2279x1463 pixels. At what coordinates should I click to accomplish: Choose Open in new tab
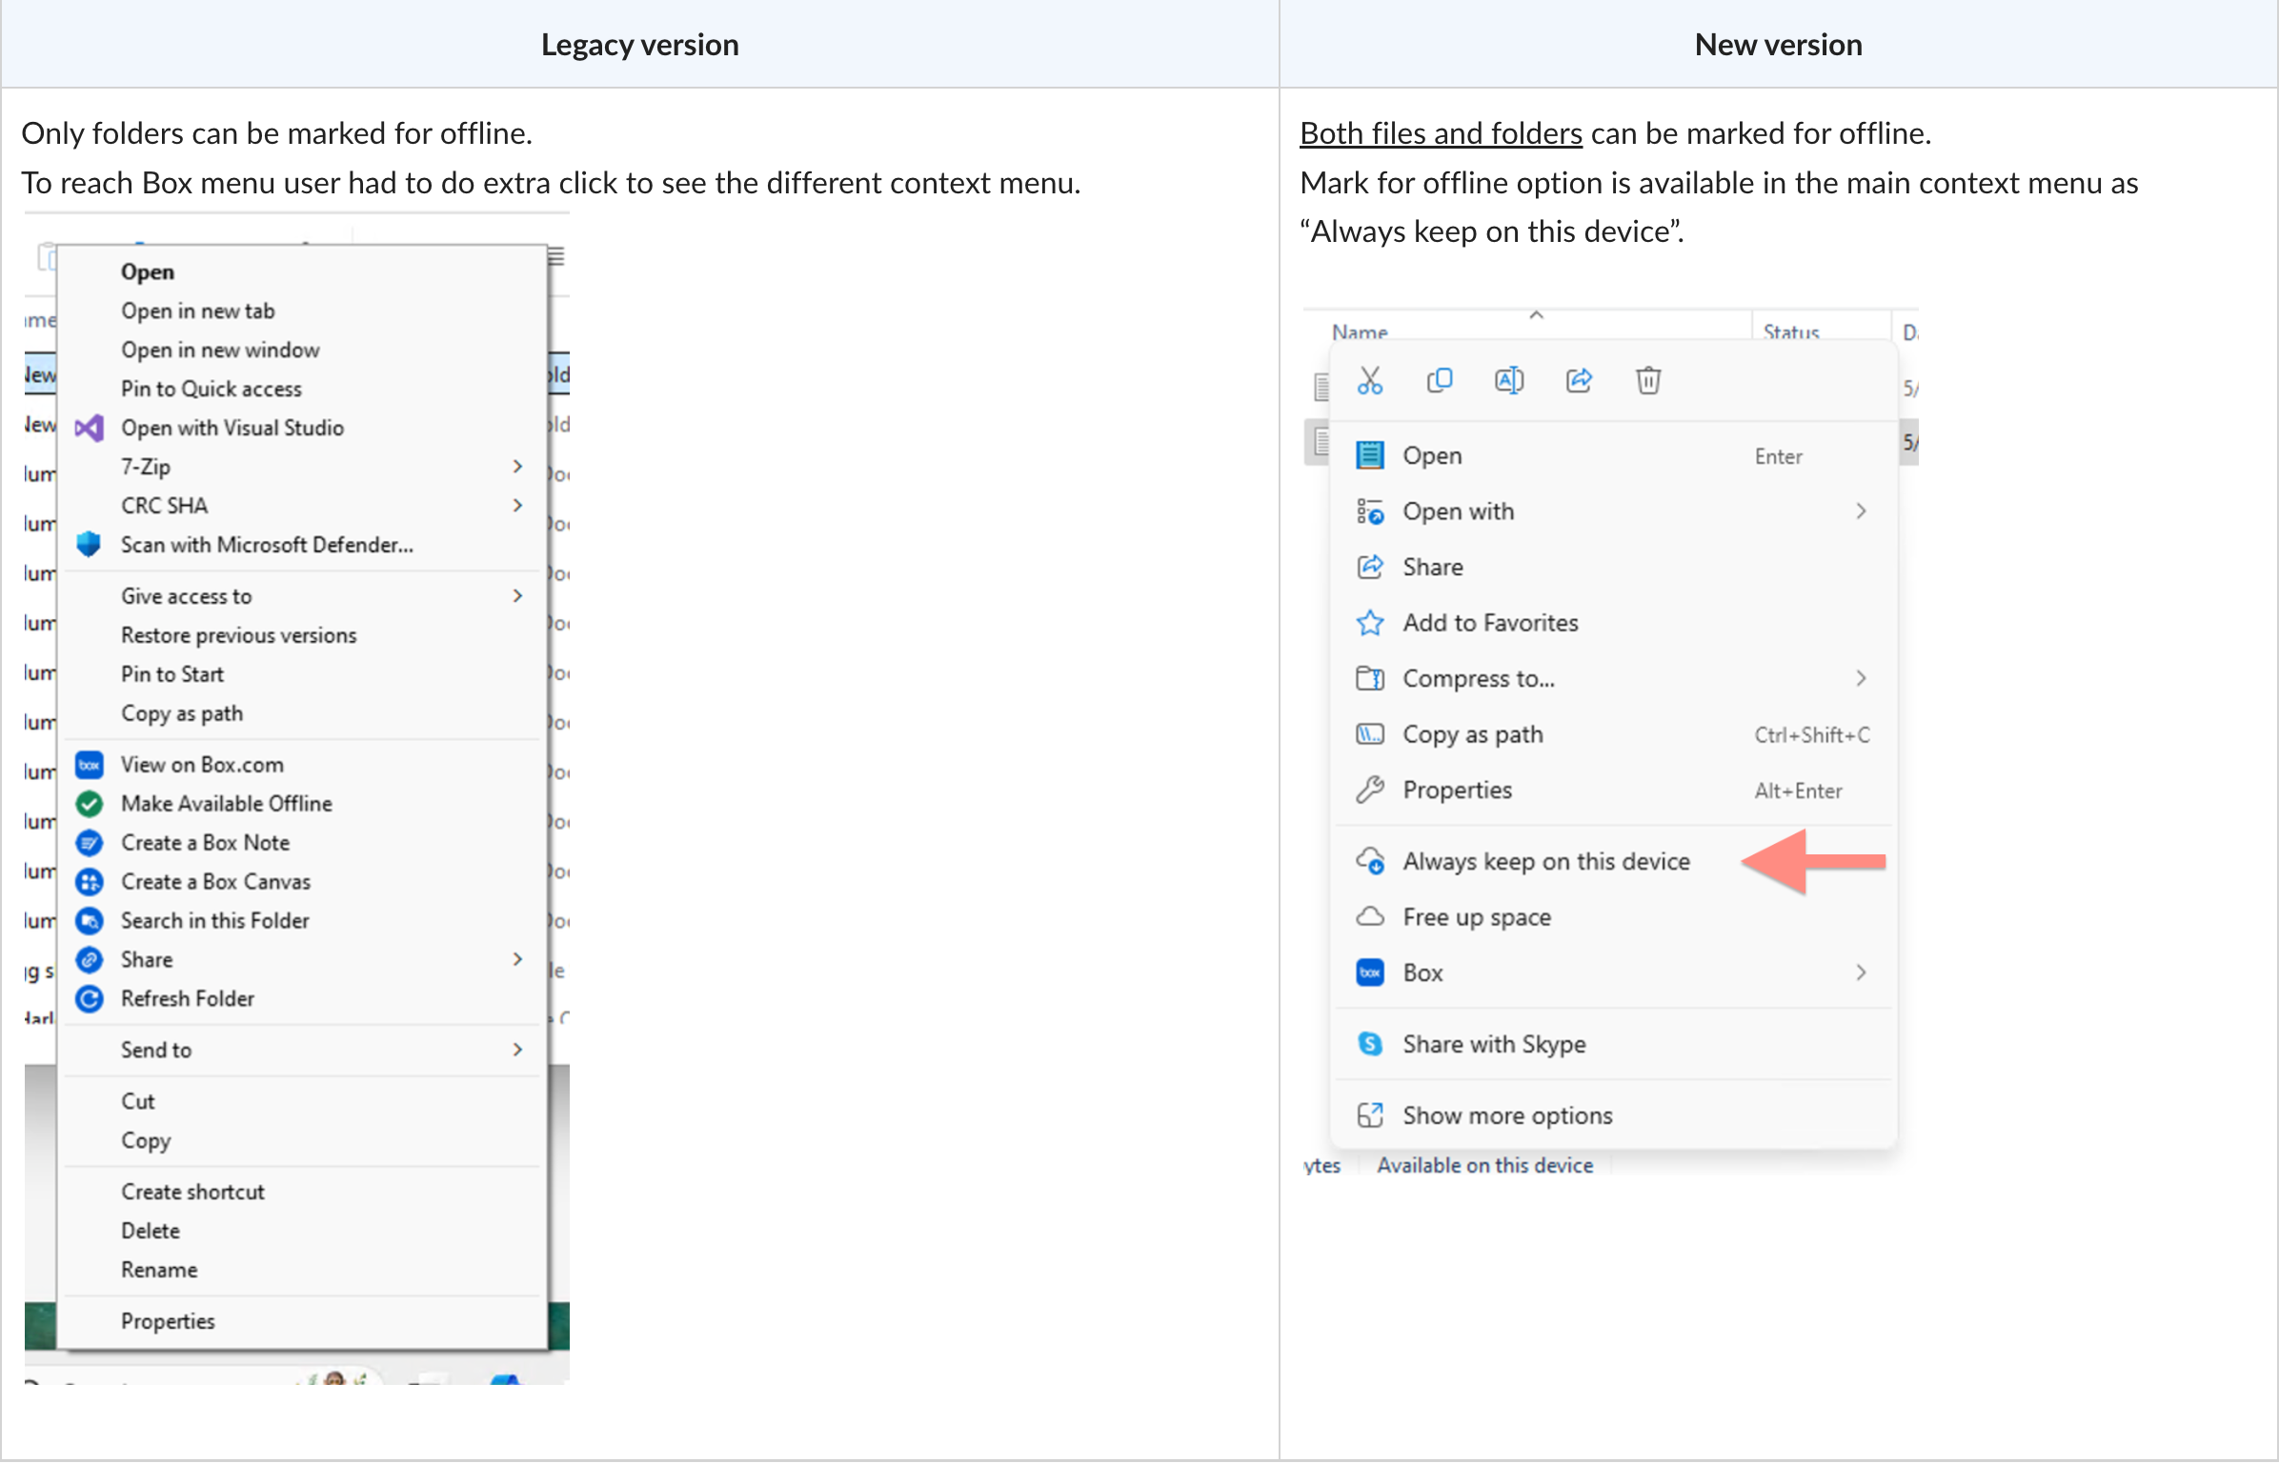coord(197,311)
